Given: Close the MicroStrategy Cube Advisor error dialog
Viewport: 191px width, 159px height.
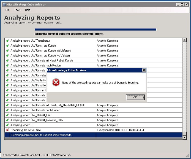Looking at the screenshot, I should 144,70.
